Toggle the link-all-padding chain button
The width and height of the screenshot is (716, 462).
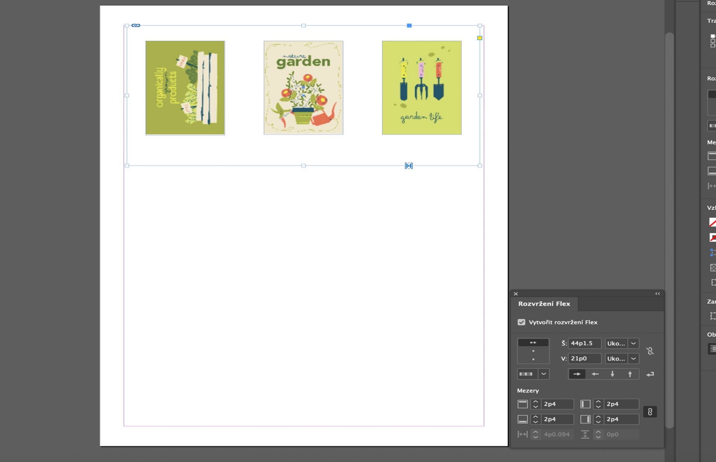[x=650, y=412]
